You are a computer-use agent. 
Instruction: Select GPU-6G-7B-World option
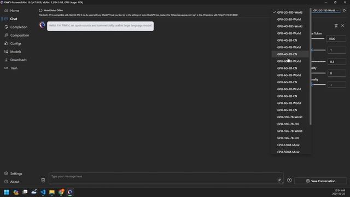(x=290, y=75)
